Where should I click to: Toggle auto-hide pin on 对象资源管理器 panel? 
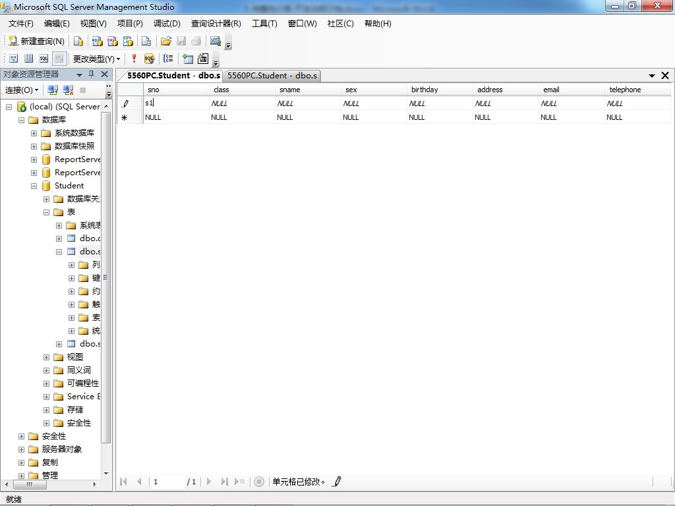click(x=91, y=74)
